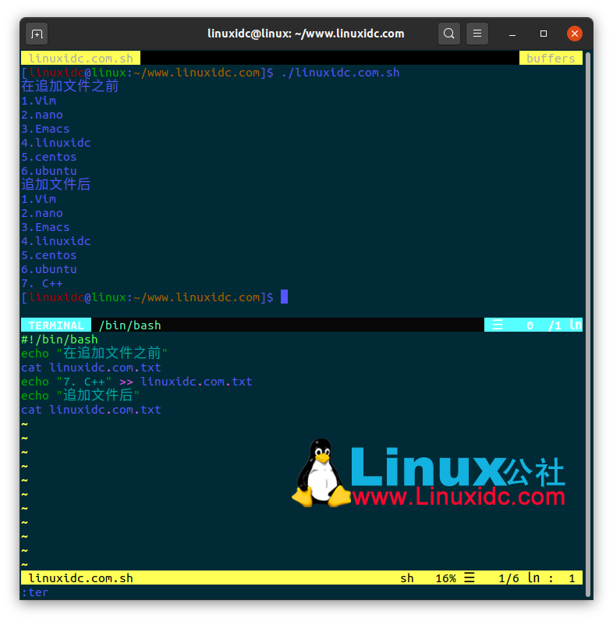Select the linuxidc.com.sh buffer tab
613x622 pixels.
(80, 59)
